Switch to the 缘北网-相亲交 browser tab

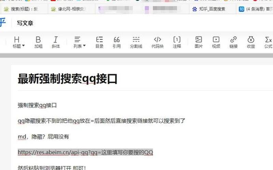point(72,9)
